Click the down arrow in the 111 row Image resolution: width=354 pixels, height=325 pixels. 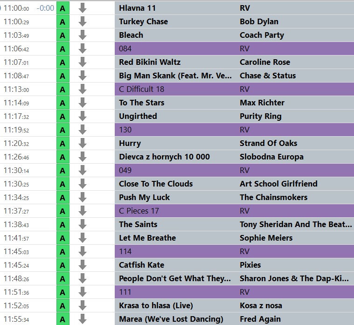click(83, 292)
